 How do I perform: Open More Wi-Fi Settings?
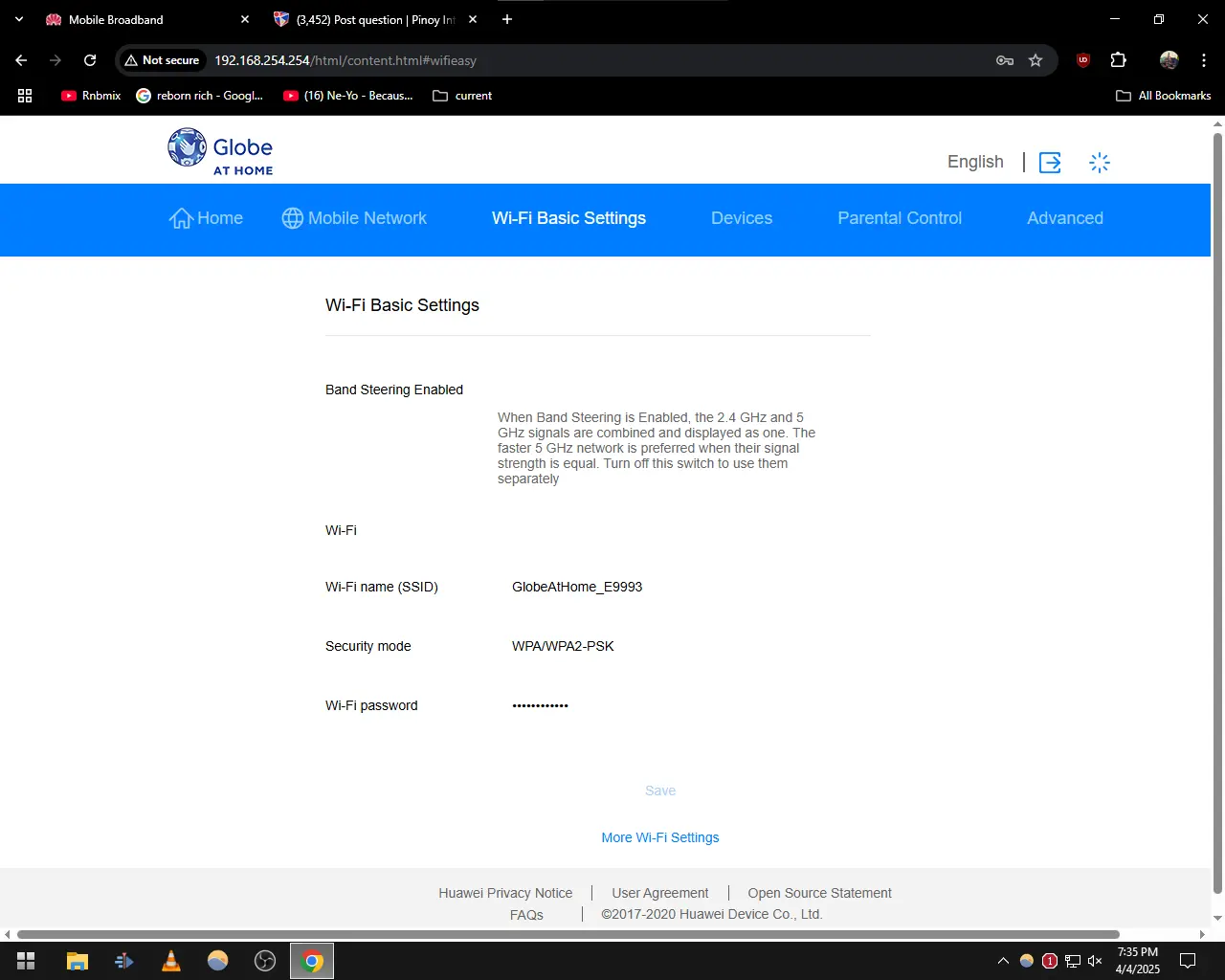pos(660,837)
